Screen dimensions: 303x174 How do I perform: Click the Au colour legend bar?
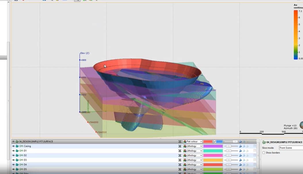296,35
